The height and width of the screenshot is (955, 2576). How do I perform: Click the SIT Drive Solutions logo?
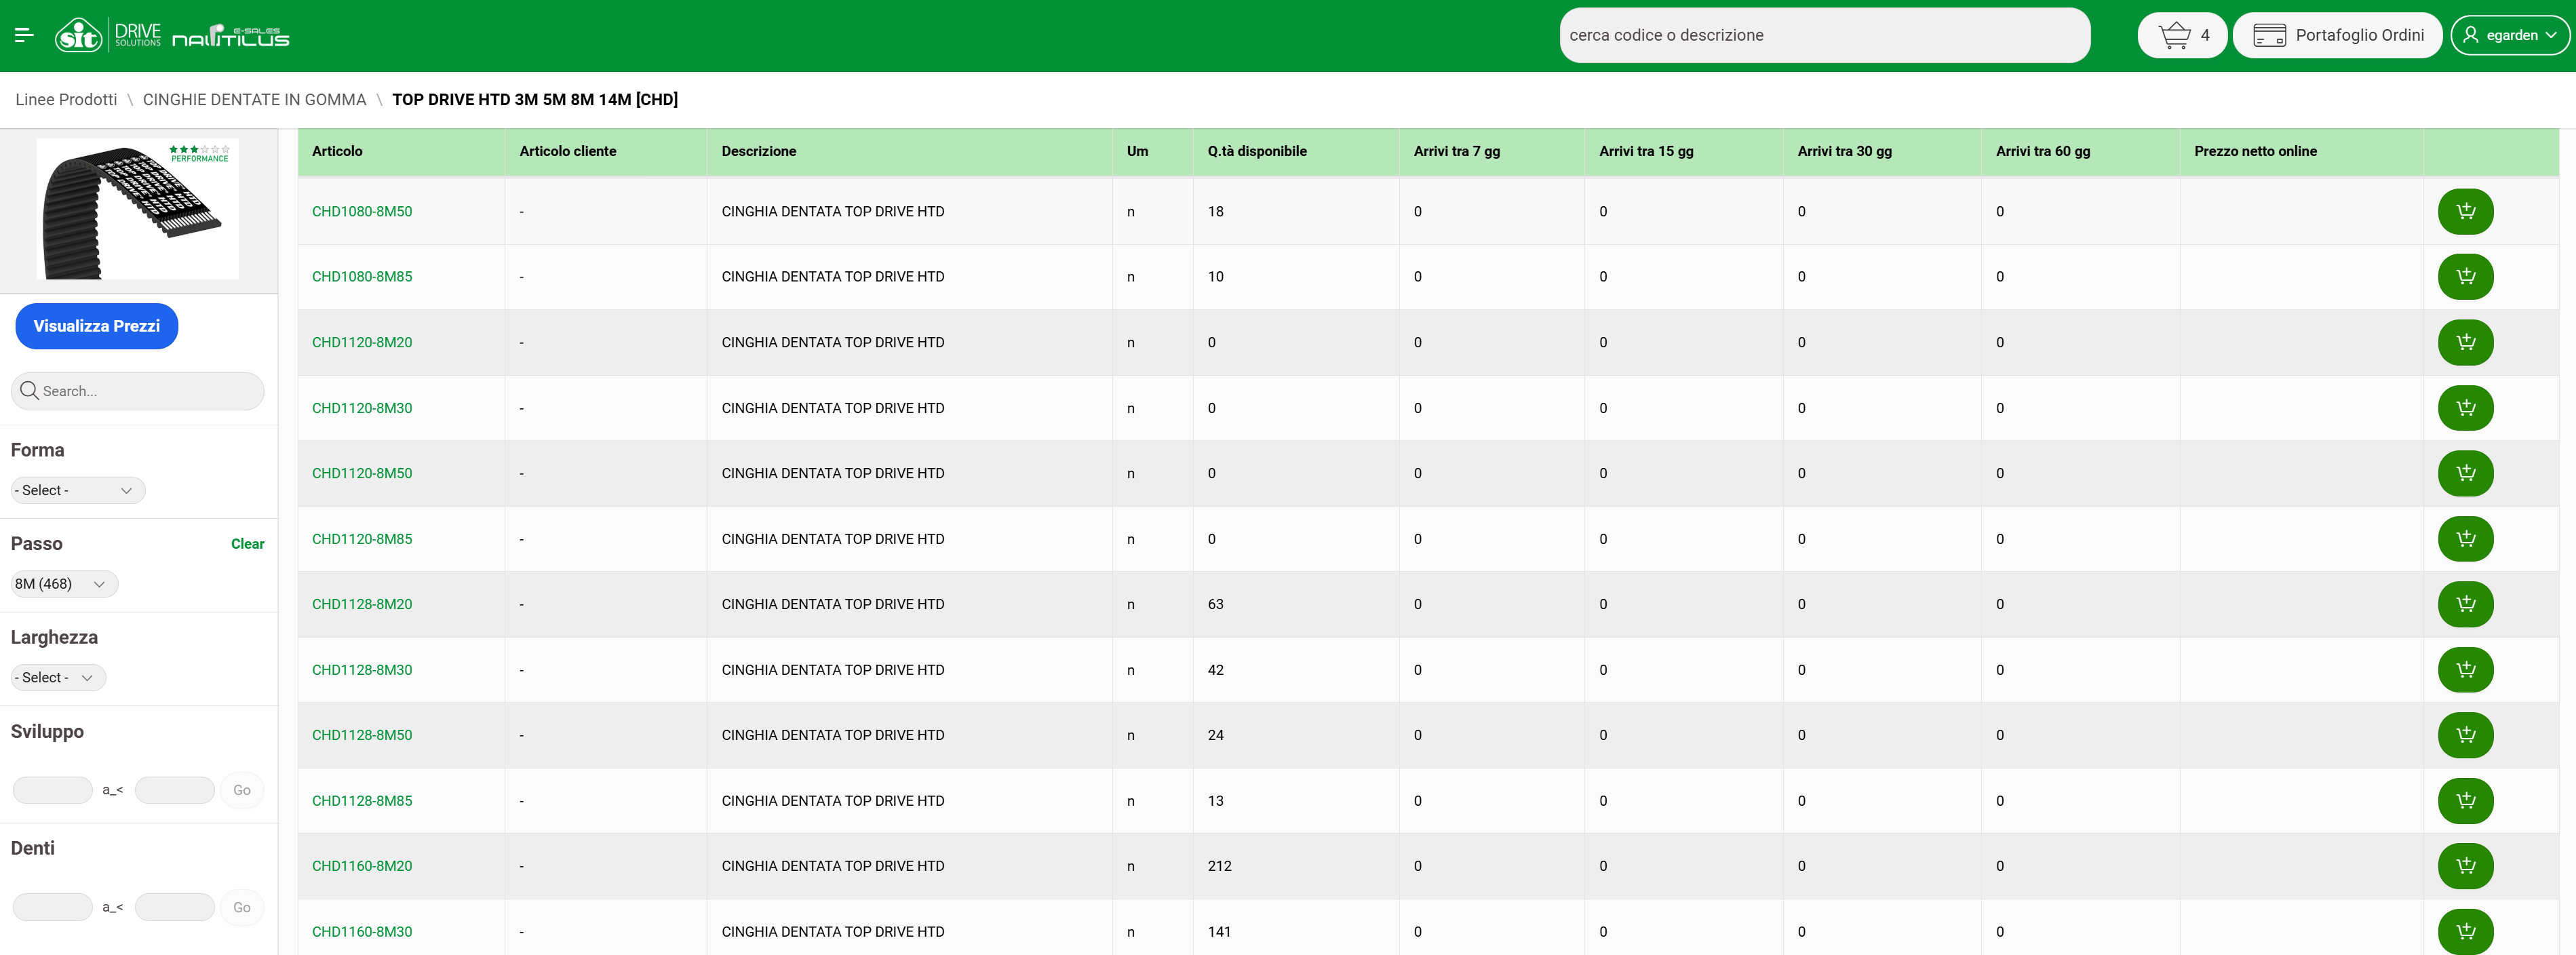107,36
